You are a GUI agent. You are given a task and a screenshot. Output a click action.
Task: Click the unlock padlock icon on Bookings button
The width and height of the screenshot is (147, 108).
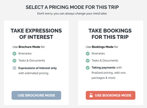coord(91,95)
